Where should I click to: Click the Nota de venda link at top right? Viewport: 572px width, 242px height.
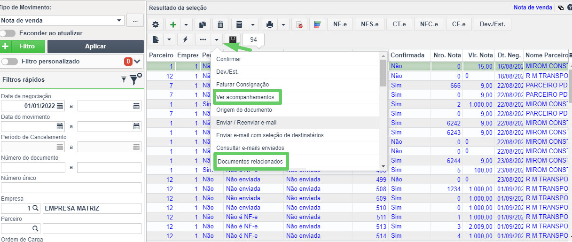point(533,8)
